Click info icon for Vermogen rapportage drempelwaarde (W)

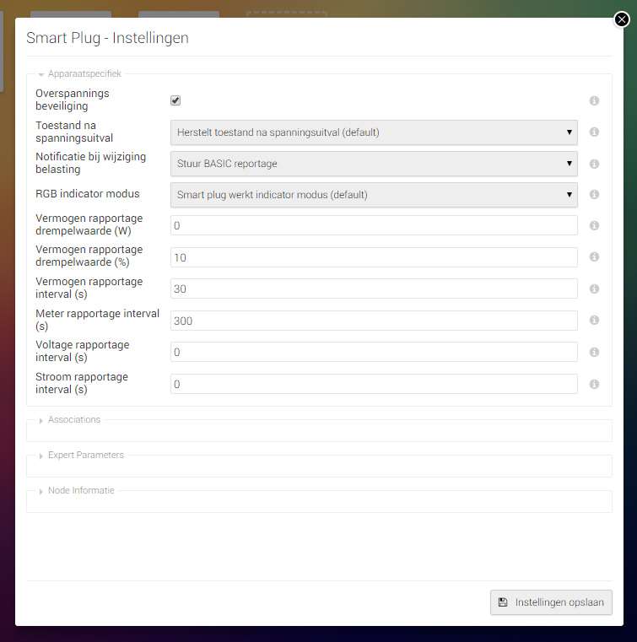coord(594,226)
